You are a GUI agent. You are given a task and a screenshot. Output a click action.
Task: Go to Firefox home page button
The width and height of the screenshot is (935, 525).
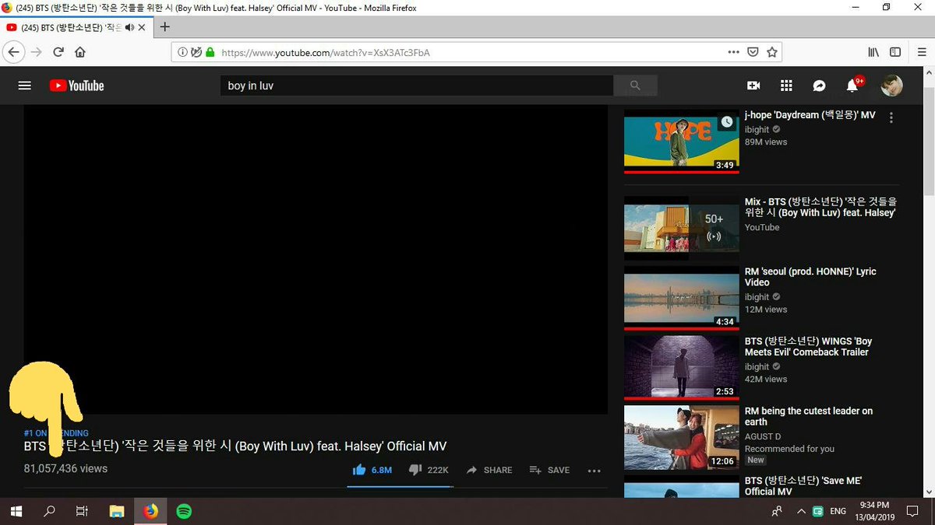pos(79,52)
